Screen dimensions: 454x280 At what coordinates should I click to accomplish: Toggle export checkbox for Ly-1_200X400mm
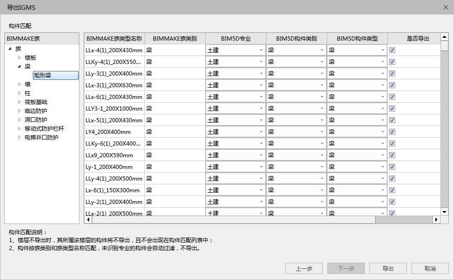click(x=392, y=167)
